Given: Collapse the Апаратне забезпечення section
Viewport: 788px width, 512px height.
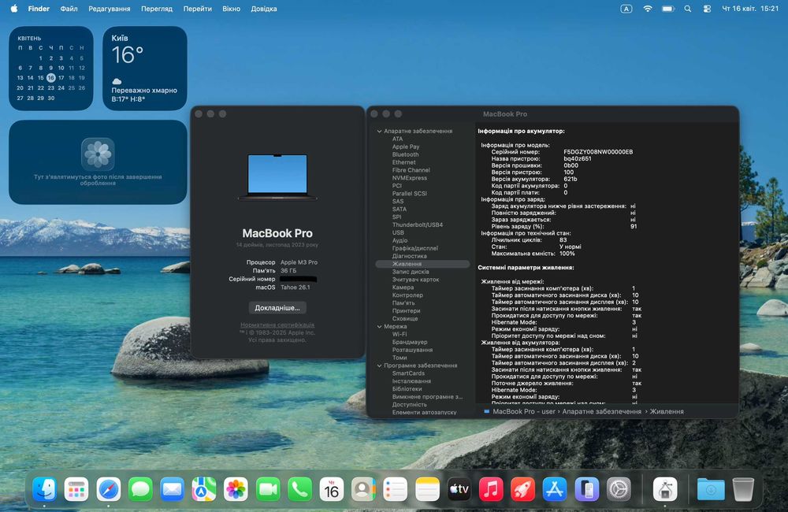Looking at the screenshot, I should 380,131.
